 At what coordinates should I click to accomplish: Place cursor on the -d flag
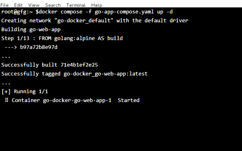point(170,12)
